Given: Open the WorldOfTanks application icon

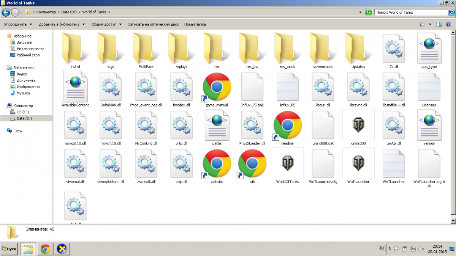Looking at the screenshot, I should click(288, 163).
